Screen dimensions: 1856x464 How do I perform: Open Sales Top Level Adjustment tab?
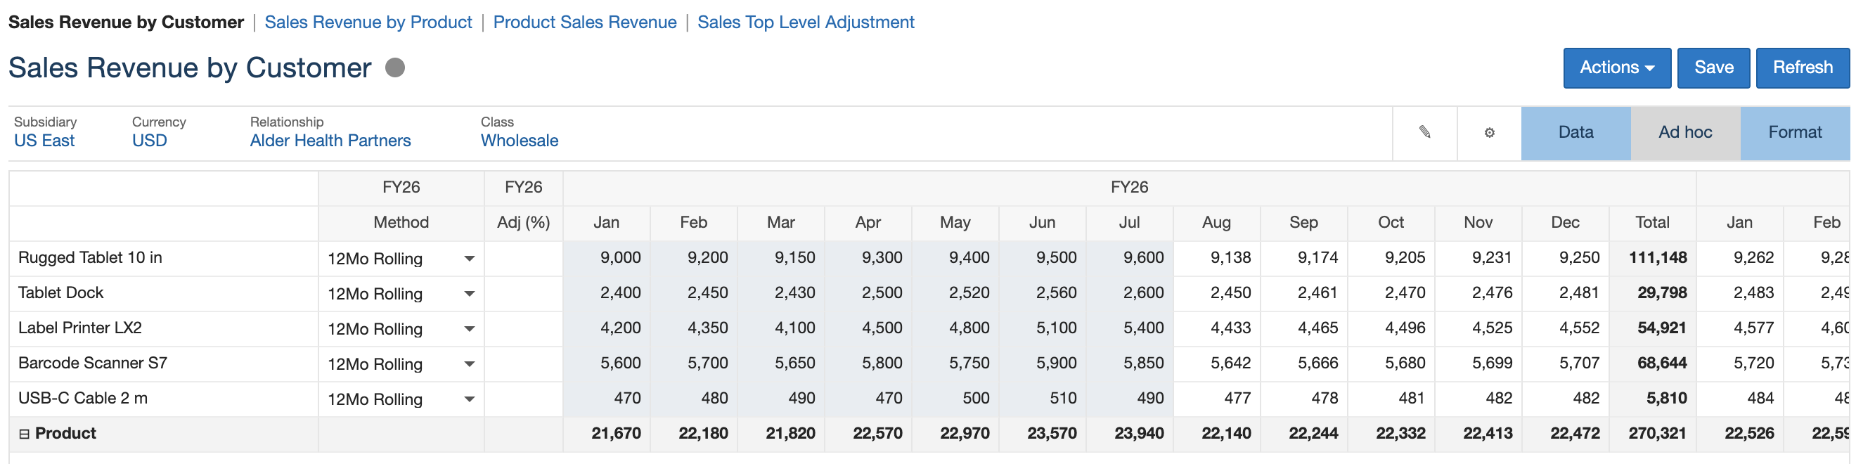click(806, 22)
